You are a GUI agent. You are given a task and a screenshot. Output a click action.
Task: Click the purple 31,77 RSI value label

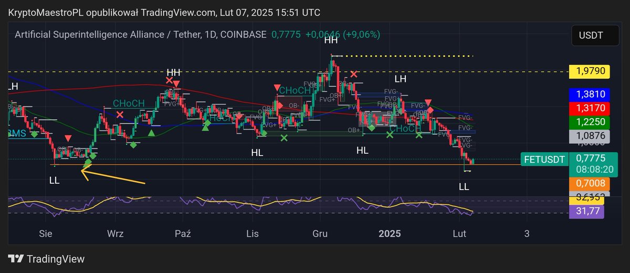[586, 212]
